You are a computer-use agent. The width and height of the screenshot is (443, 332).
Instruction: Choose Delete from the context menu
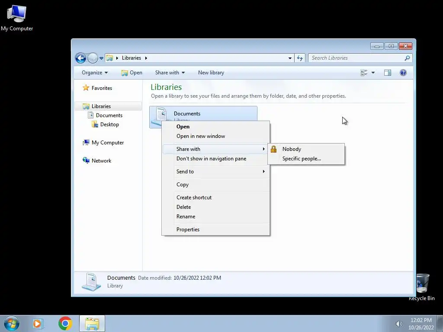(x=216, y=207)
